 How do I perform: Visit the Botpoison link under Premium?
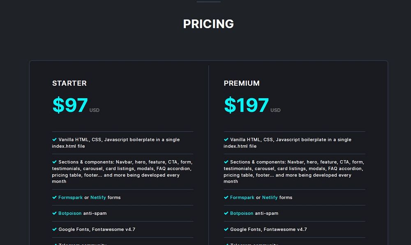point(242,213)
